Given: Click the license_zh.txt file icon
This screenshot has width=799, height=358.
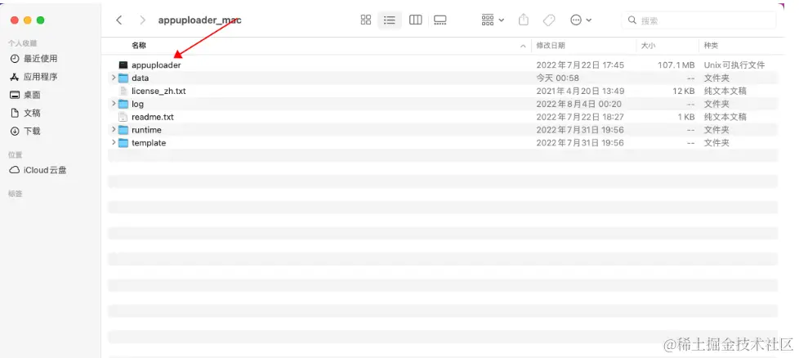Looking at the screenshot, I should [x=123, y=91].
